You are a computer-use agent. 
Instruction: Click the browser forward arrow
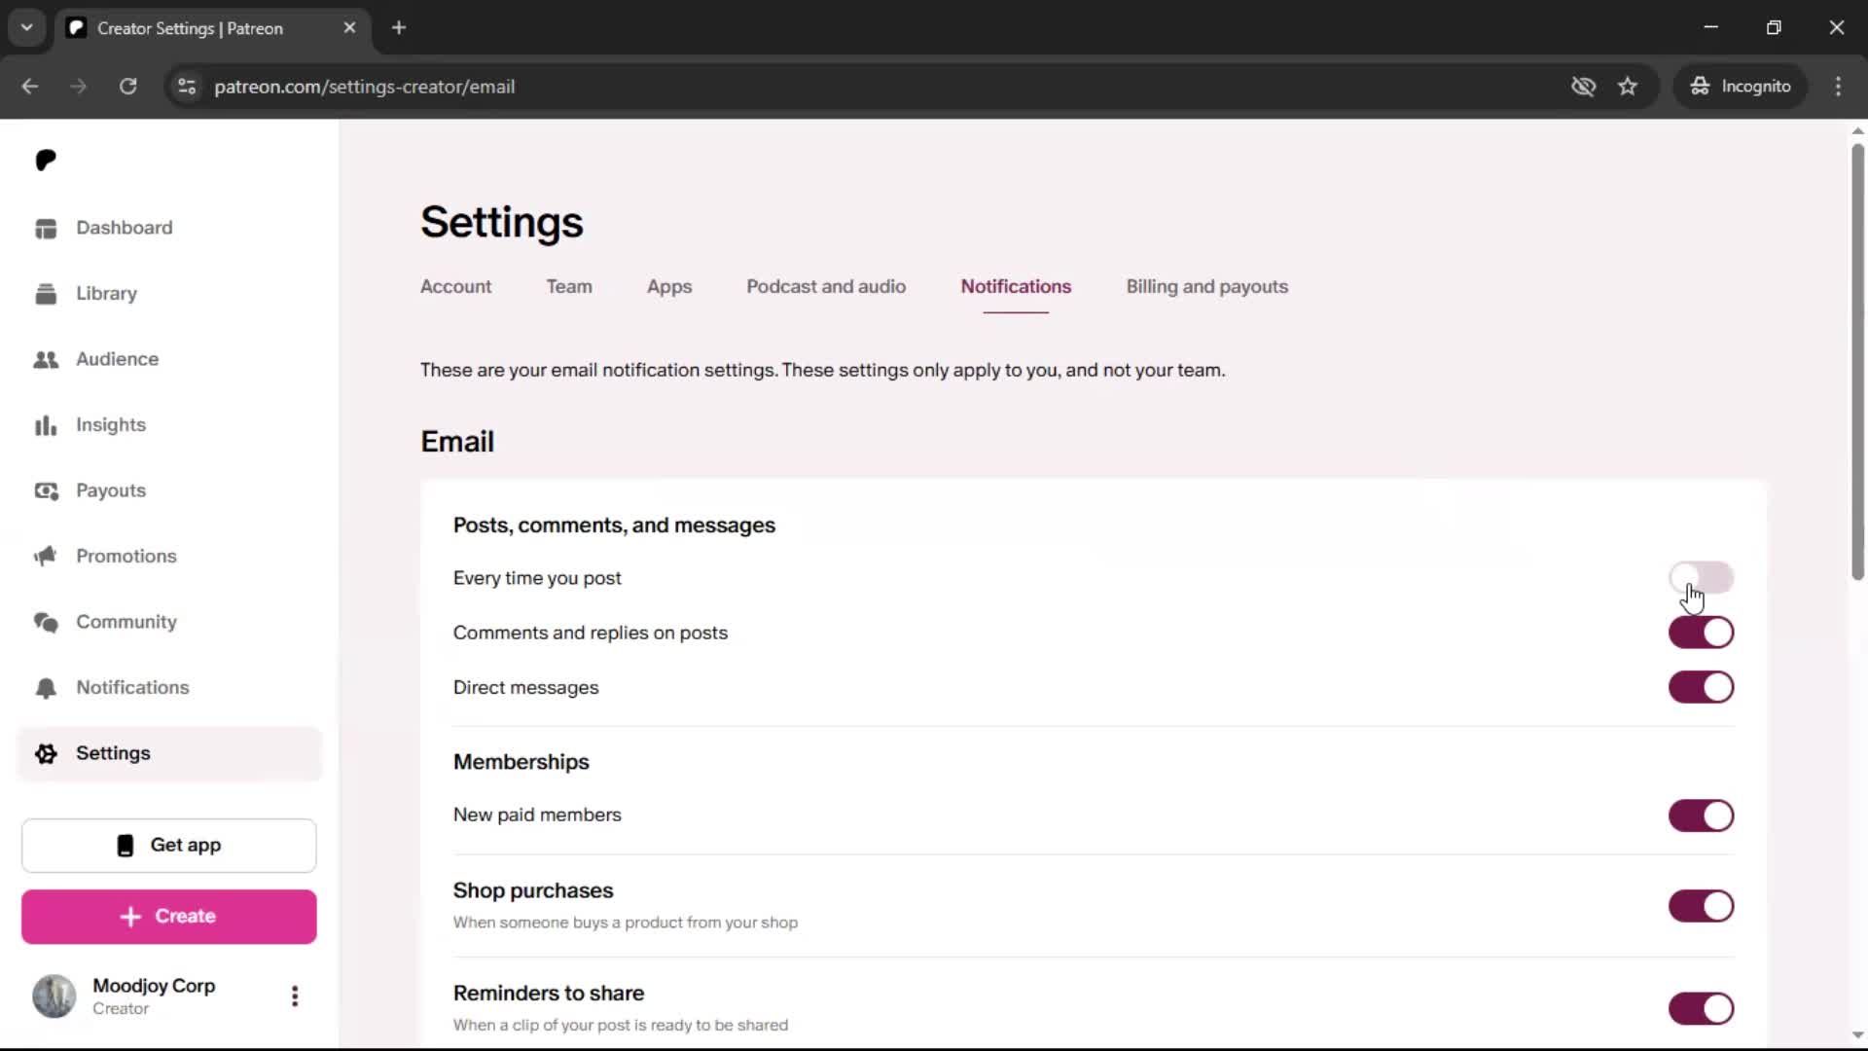point(79,86)
